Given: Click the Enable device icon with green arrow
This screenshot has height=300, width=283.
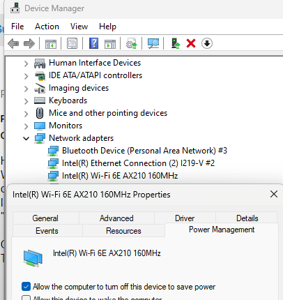Looking at the screenshot, I should [176, 43].
